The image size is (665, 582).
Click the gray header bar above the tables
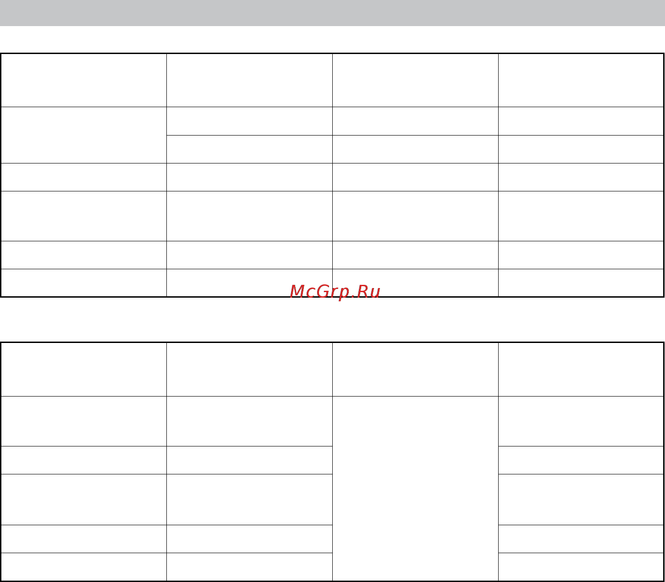tap(332, 13)
